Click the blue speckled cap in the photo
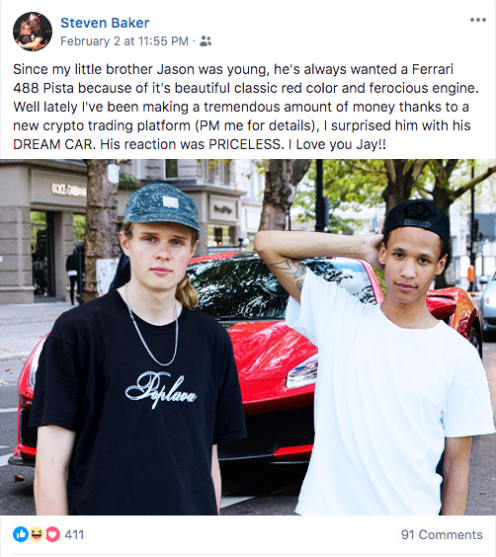The width and height of the screenshot is (496, 557). [x=162, y=205]
